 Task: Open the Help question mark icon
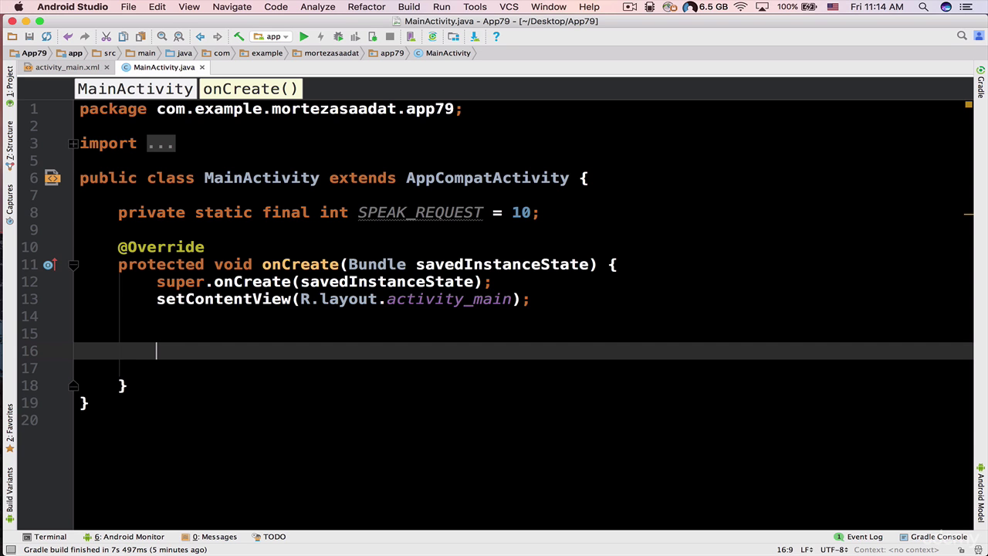pyautogui.click(x=496, y=36)
